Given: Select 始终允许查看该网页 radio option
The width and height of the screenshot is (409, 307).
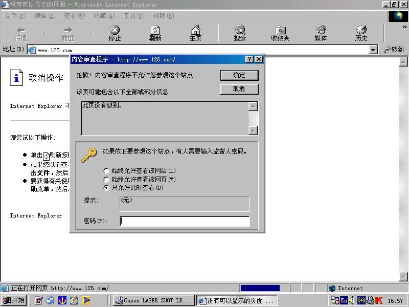Looking at the screenshot, I should coord(106,180).
